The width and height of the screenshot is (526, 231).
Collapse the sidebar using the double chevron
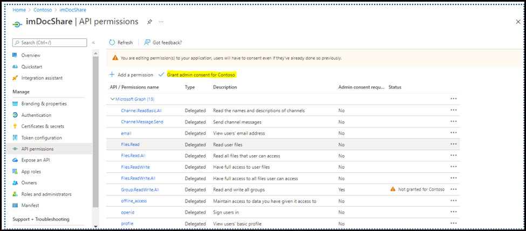click(93, 43)
